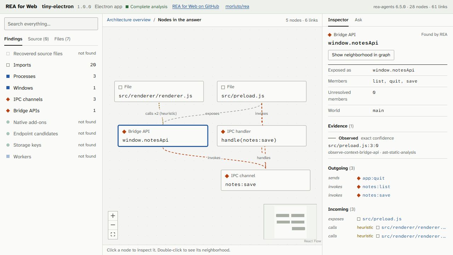Open the Processes findings row
Image resolution: width=453 pixels, height=255 pixels.
pos(51,76)
